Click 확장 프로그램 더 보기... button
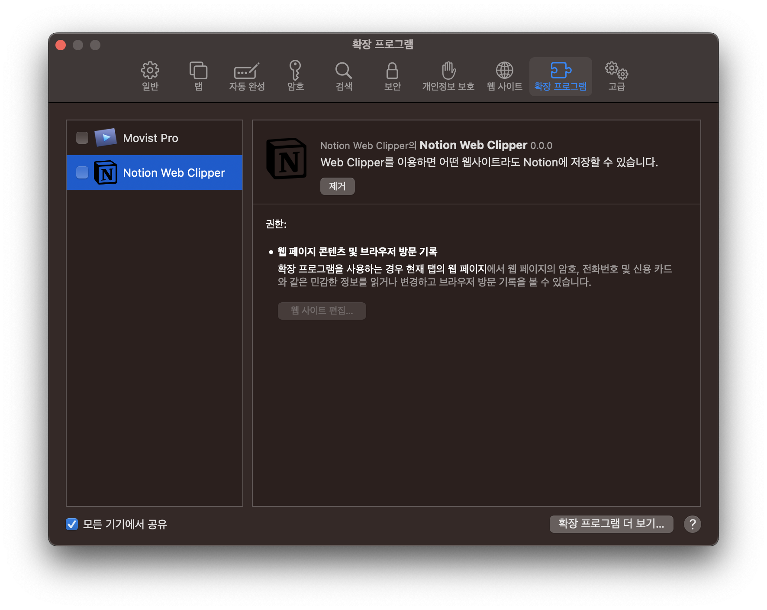 (x=611, y=524)
